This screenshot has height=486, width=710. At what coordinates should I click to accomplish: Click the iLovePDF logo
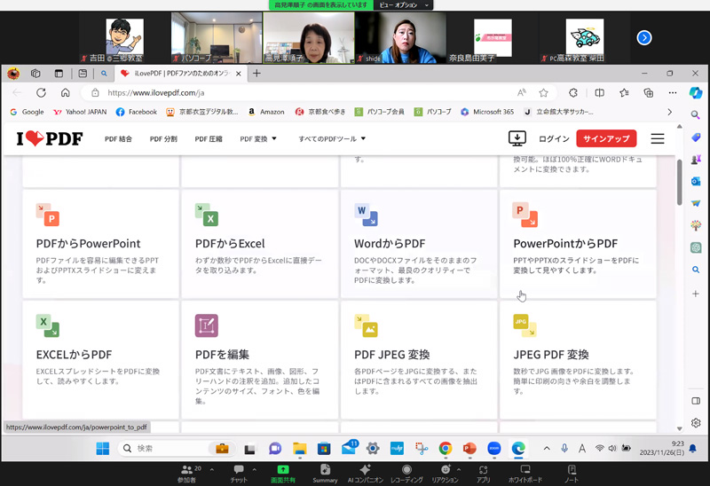point(51,138)
